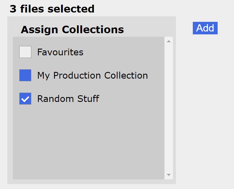Check the Favourites checkbox
The width and height of the screenshot is (234, 189).
pos(25,52)
